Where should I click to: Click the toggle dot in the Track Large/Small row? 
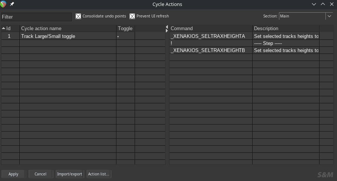tap(118, 36)
